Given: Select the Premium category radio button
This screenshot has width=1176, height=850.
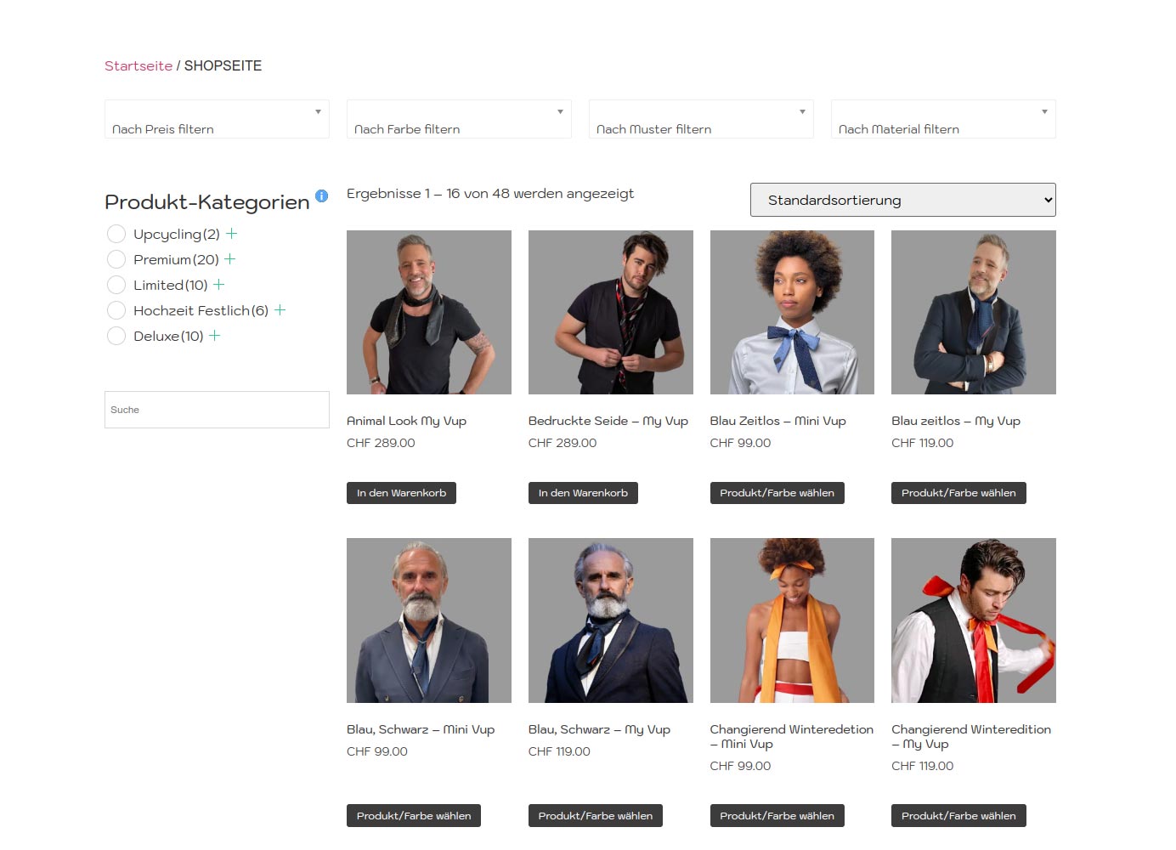Looking at the screenshot, I should (116, 259).
